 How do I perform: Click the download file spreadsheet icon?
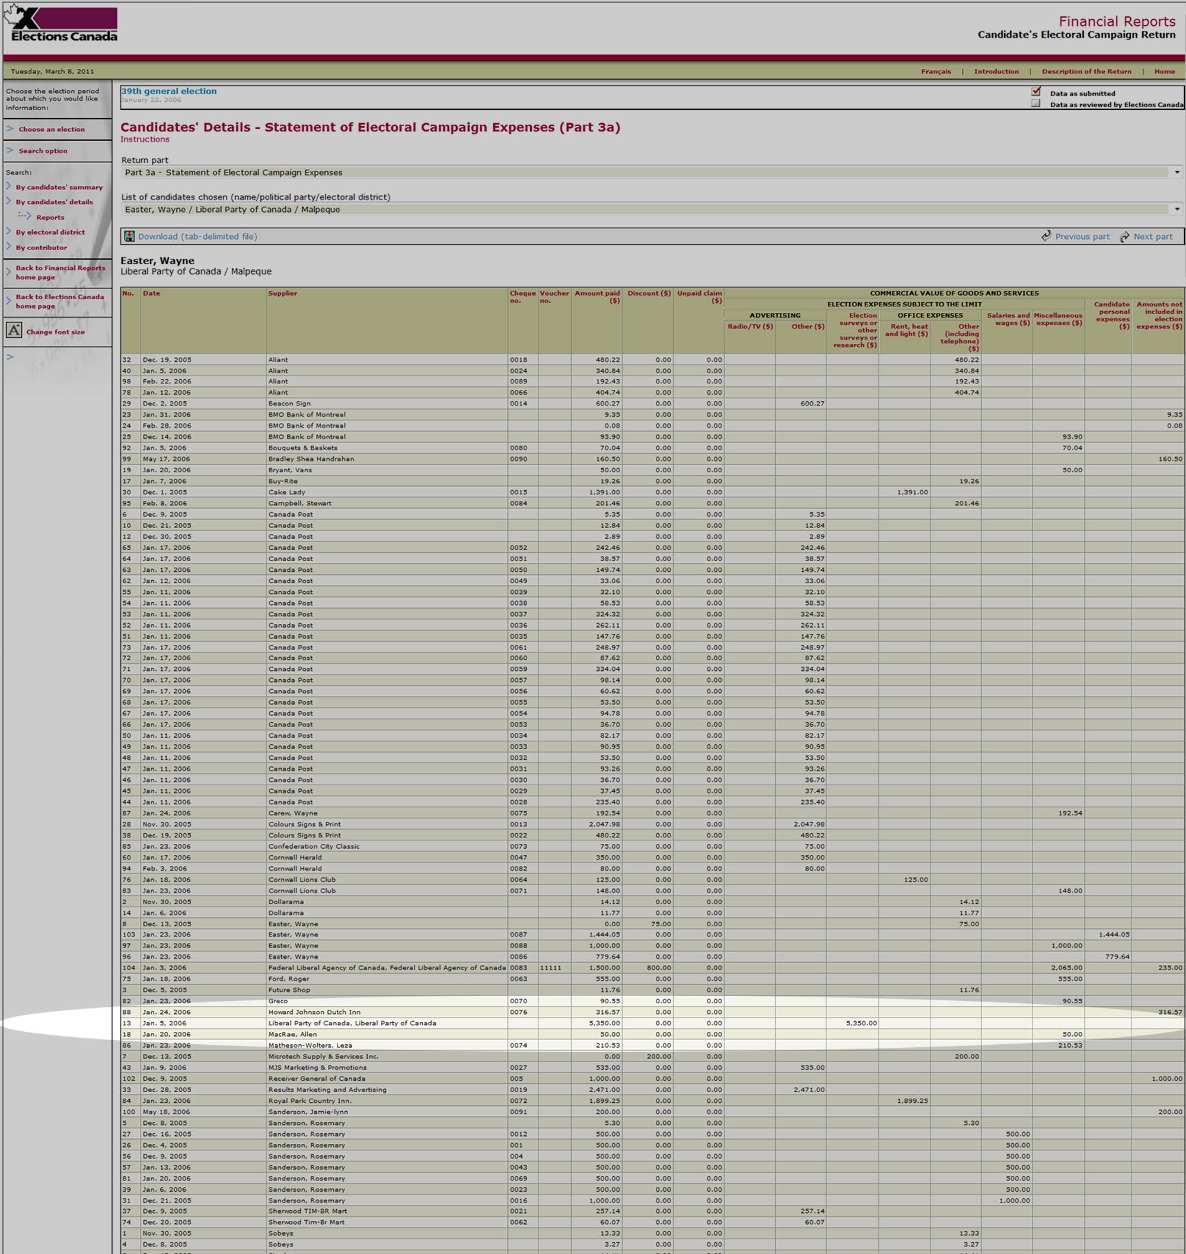(x=129, y=236)
